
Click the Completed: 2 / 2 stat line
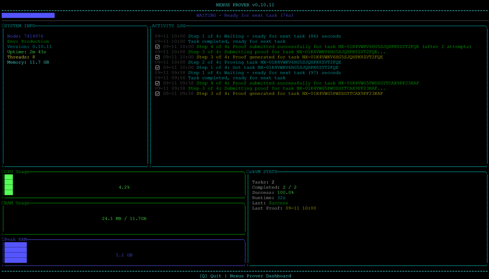274,187
